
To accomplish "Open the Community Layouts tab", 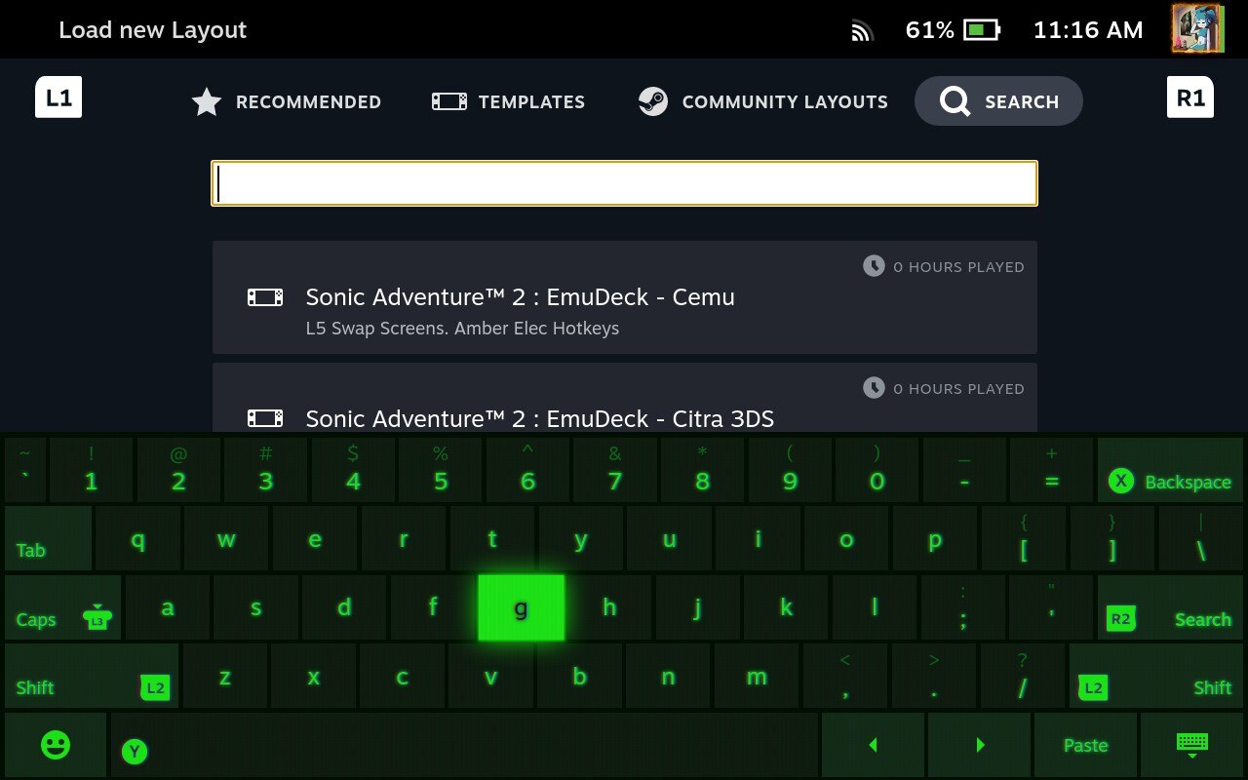I will [762, 101].
